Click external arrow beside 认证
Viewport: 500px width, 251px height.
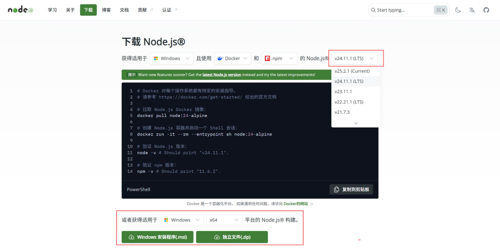point(176,10)
